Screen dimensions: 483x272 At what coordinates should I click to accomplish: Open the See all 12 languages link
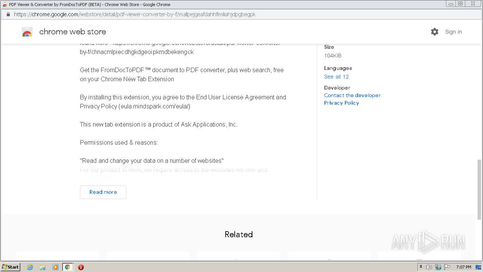[336, 77]
